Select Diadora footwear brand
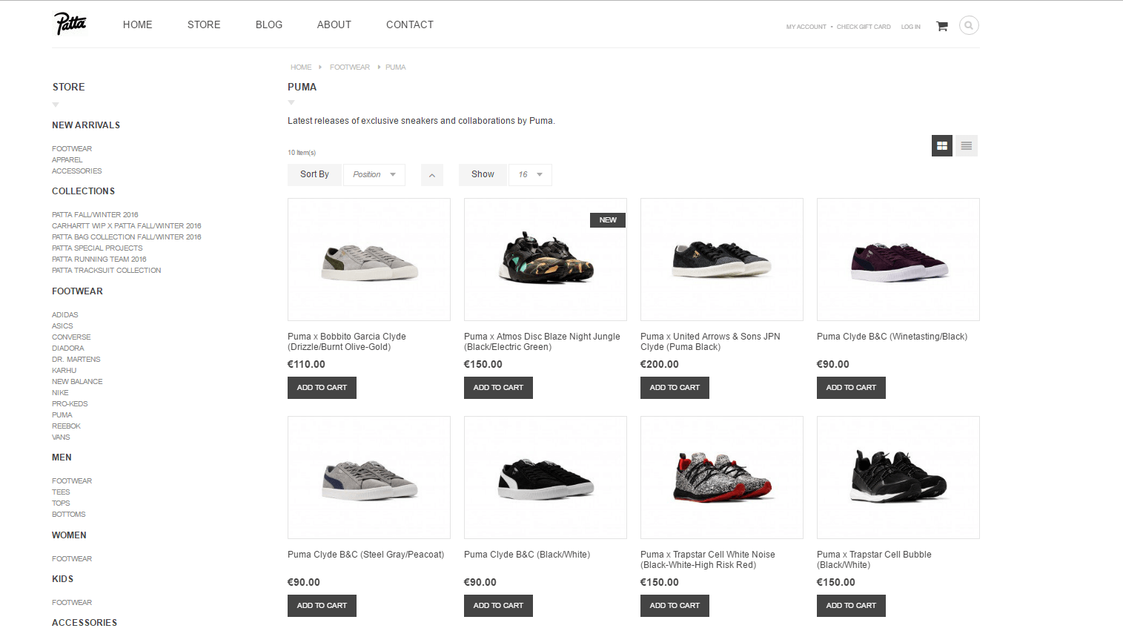Viewport: 1123px width, 631px height. (67, 348)
